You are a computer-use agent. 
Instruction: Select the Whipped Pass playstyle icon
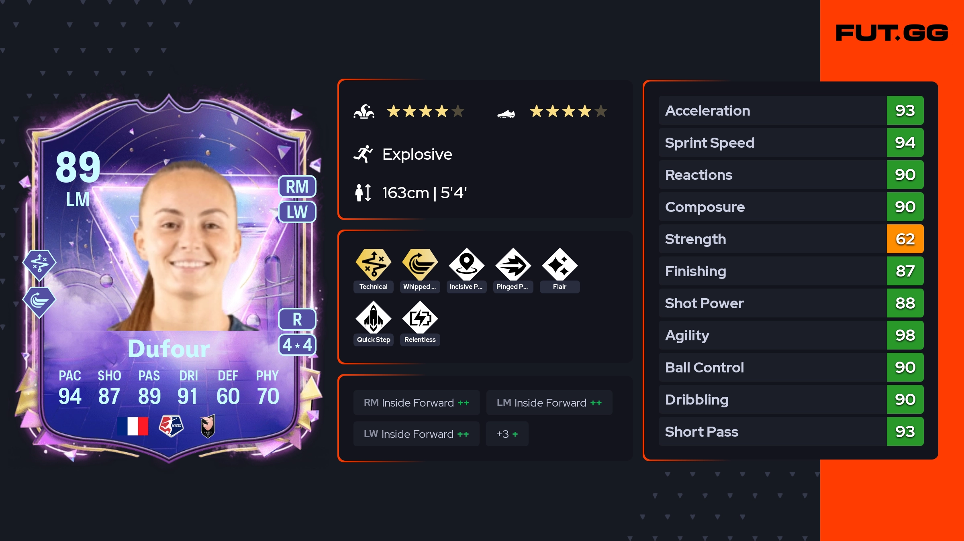tap(420, 264)
